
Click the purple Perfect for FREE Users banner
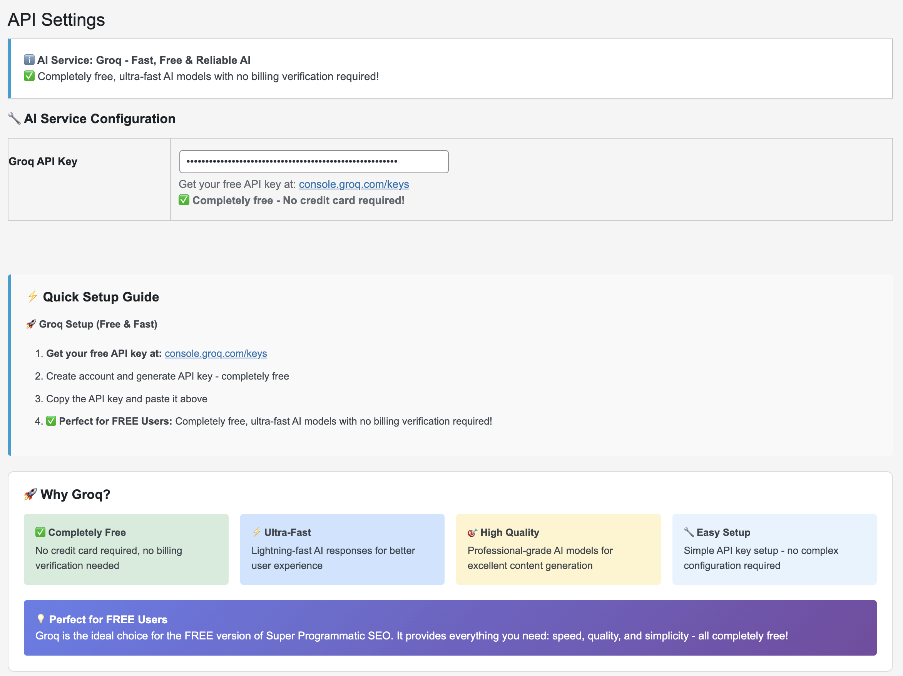click(x=450, y=627)
